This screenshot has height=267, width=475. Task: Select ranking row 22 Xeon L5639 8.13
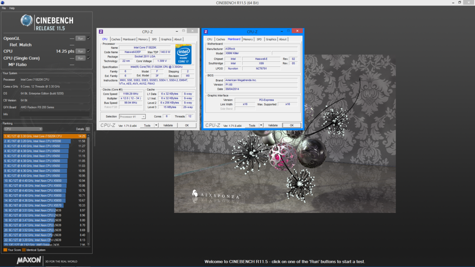click(x=45, y=240)
